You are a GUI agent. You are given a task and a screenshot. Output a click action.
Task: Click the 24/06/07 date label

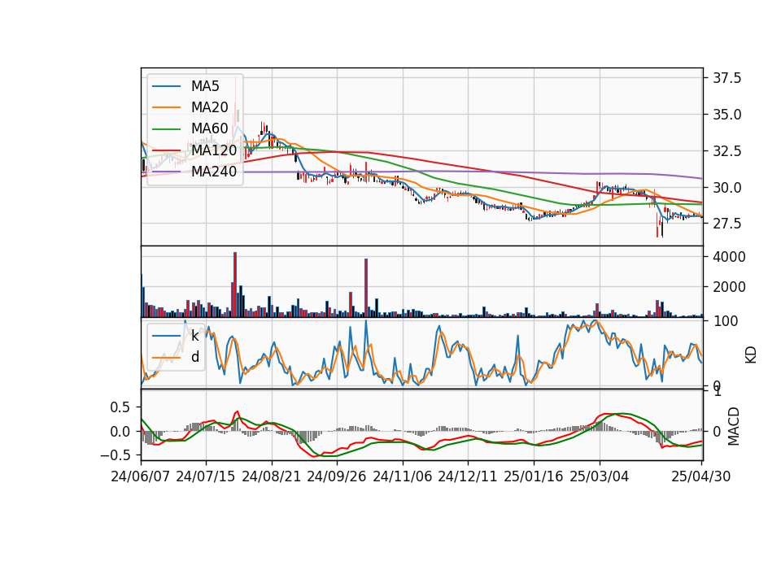[141, 476]
